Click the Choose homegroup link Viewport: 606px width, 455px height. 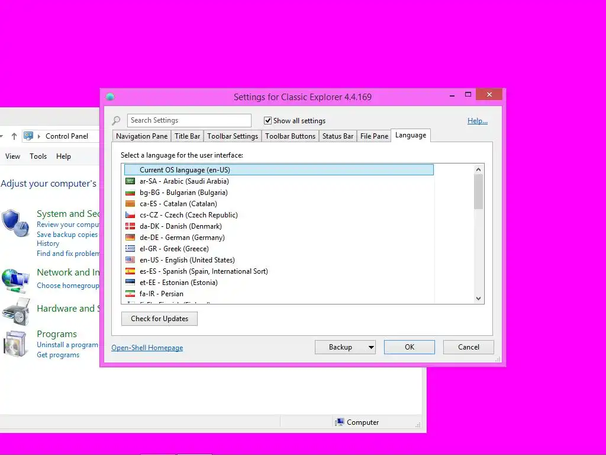[x=68, y=286]
